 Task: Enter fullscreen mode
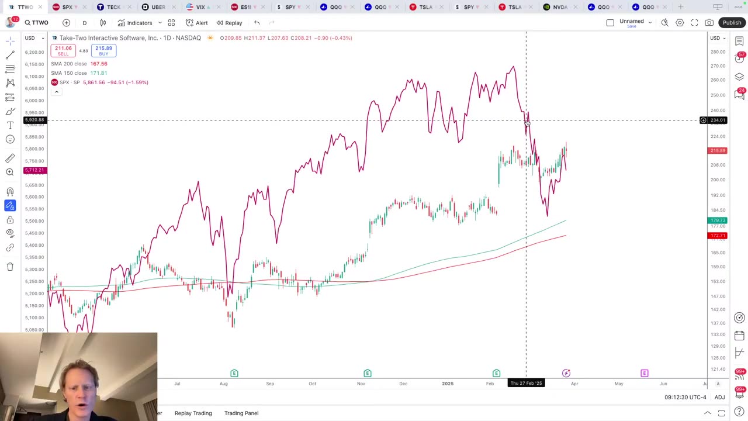(x=694, y=23)
